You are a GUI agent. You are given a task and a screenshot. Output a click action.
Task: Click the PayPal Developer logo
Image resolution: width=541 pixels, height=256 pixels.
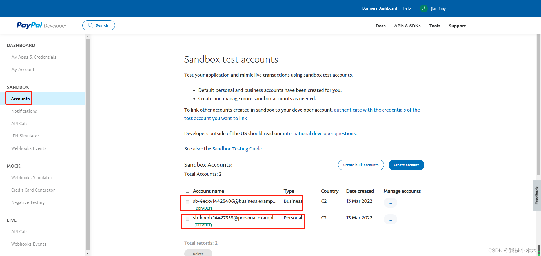pyautogui.click(x=41, y=25)
